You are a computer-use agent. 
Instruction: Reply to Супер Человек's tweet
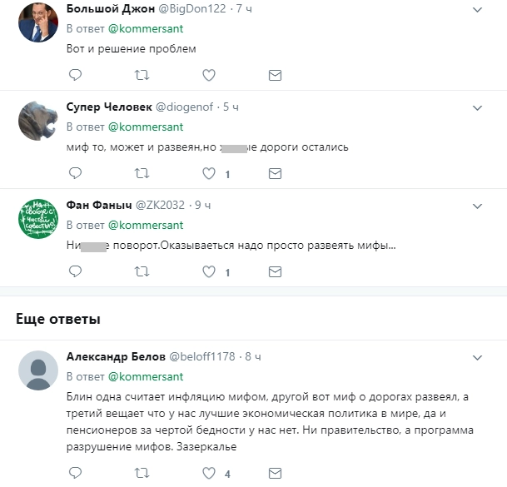(75, 173)
